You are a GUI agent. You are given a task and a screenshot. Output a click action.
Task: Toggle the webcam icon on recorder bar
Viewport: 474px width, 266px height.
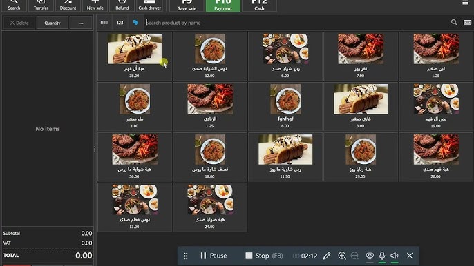(370, 256)
